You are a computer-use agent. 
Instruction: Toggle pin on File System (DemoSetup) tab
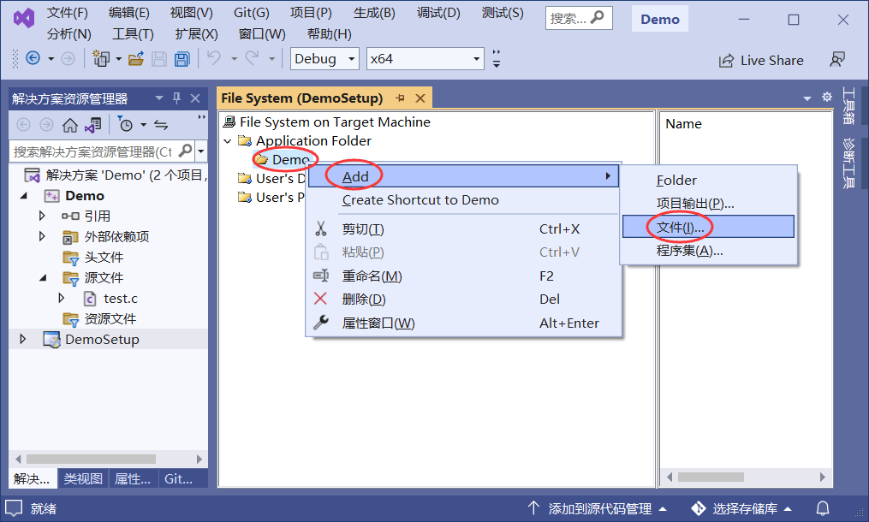coord(400,98)
